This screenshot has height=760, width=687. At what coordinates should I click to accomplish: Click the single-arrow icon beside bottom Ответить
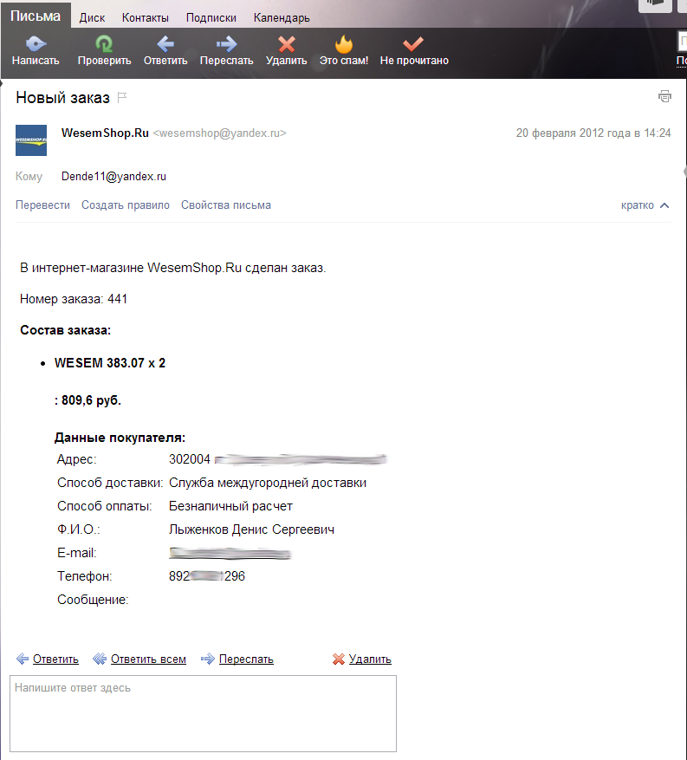coord(23,659)
